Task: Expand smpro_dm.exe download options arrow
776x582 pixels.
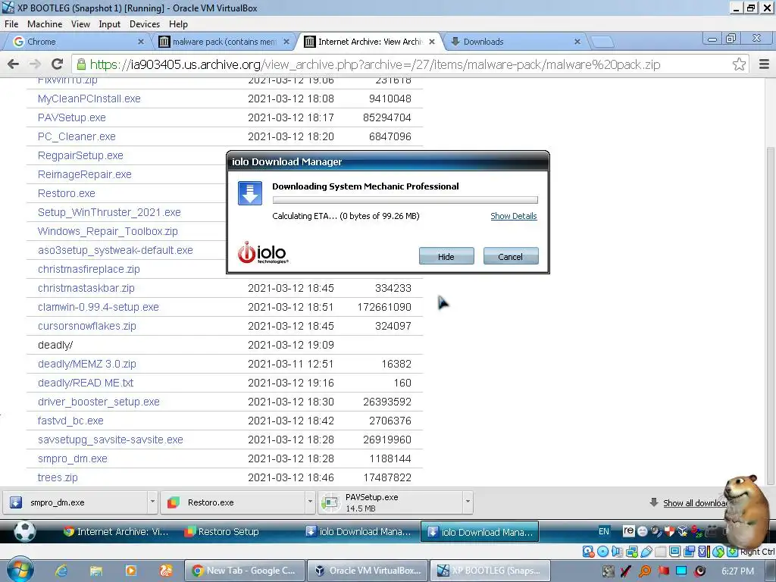Action: pyautogui.click(x=152, y=502)
